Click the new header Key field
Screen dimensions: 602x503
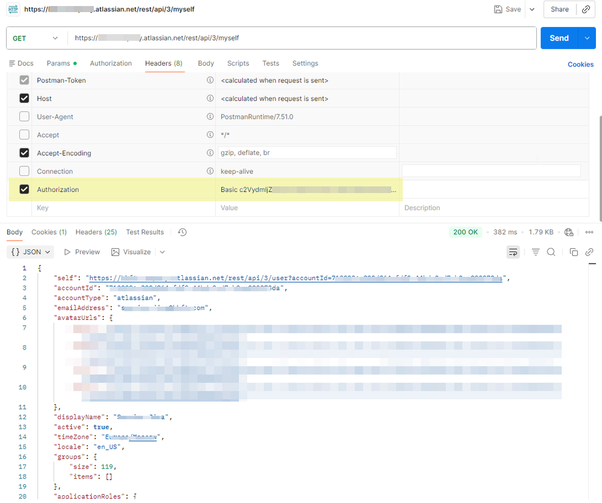[x=124, y=208]
